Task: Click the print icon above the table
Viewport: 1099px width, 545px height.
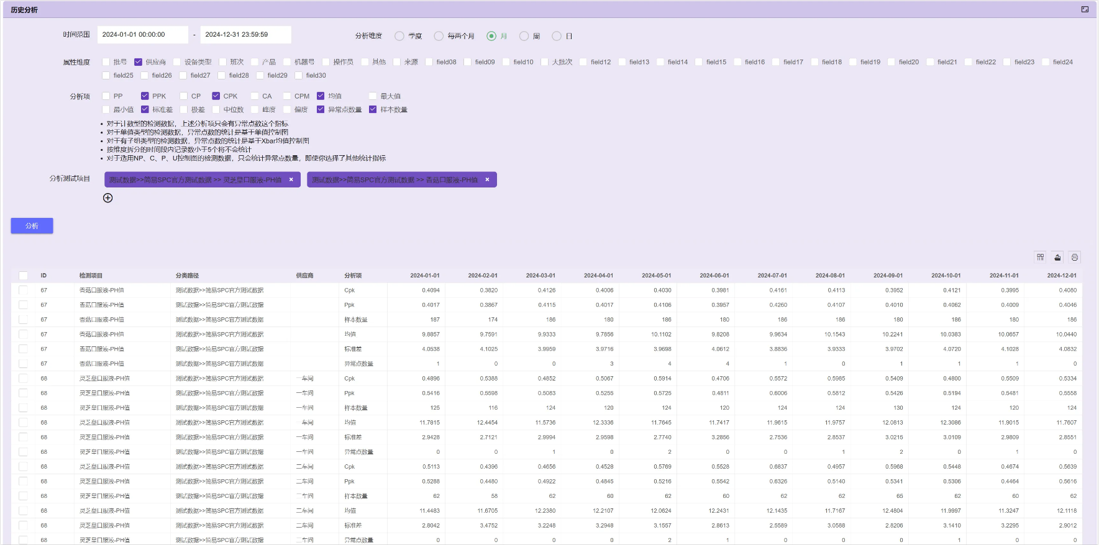Action: pos(1075,257)
